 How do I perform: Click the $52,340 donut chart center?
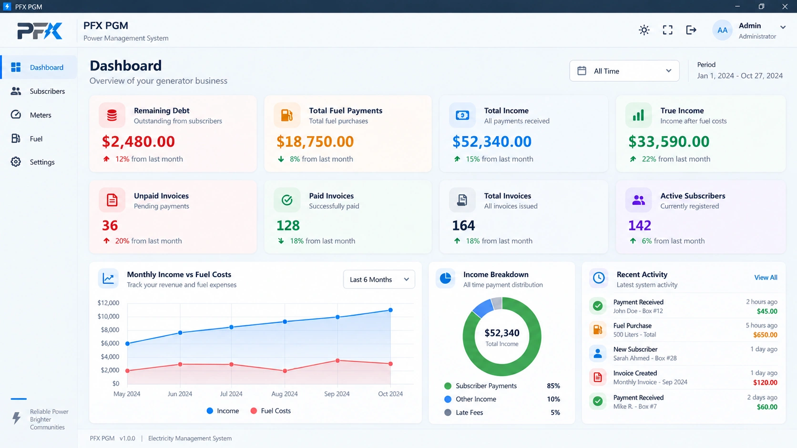(502, 337)
